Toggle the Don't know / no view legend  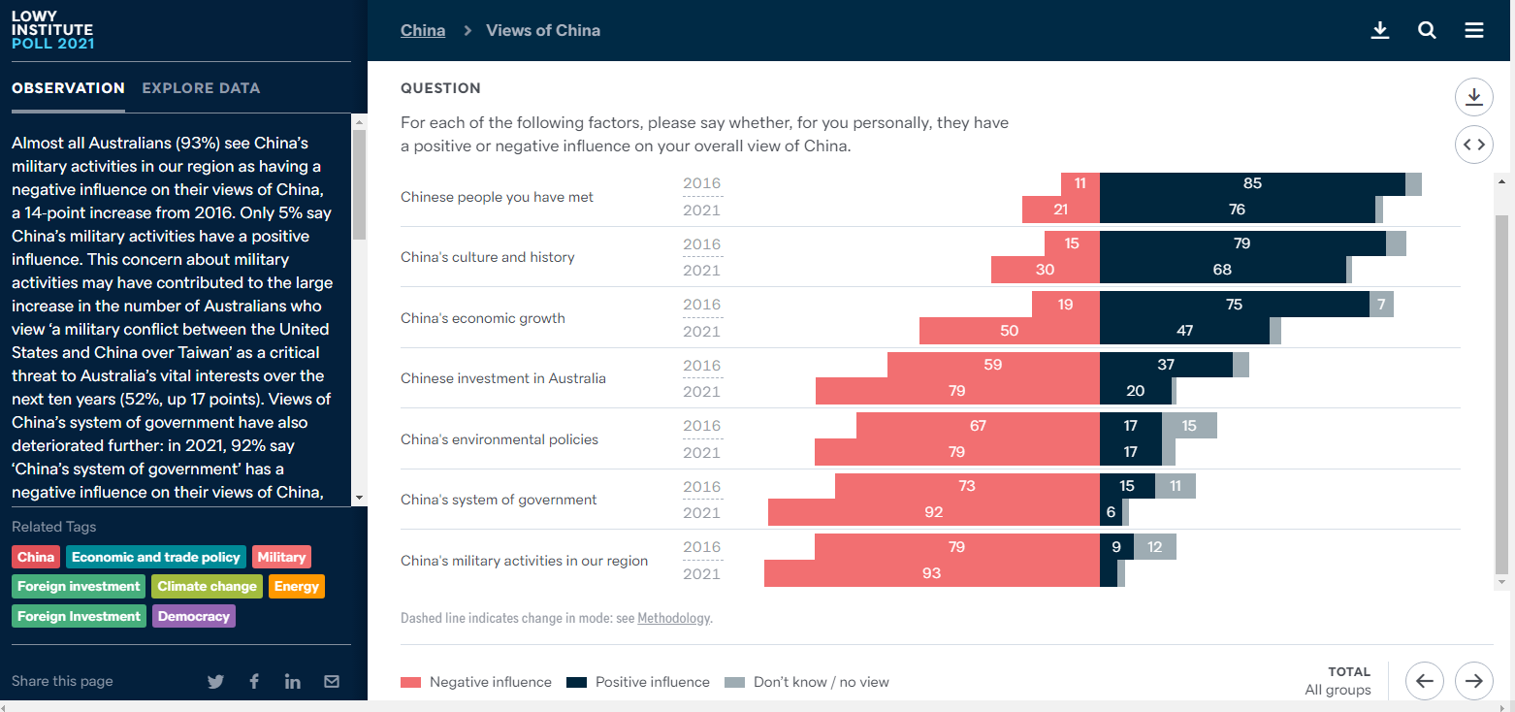click(x=808, y=682)
